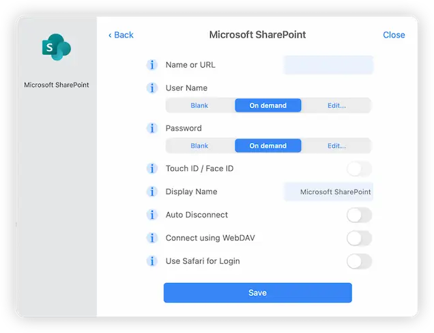Open info for Name or URL
The image size is (434, 333).
151,65
